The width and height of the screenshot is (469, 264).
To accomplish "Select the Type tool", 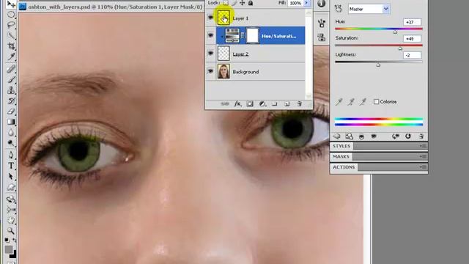I will pos(11,166).
